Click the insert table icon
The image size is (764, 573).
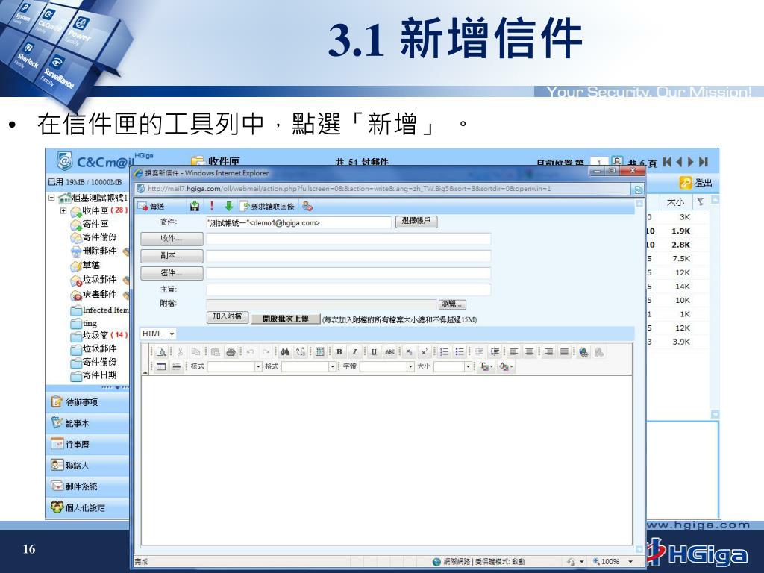[161, 366]
